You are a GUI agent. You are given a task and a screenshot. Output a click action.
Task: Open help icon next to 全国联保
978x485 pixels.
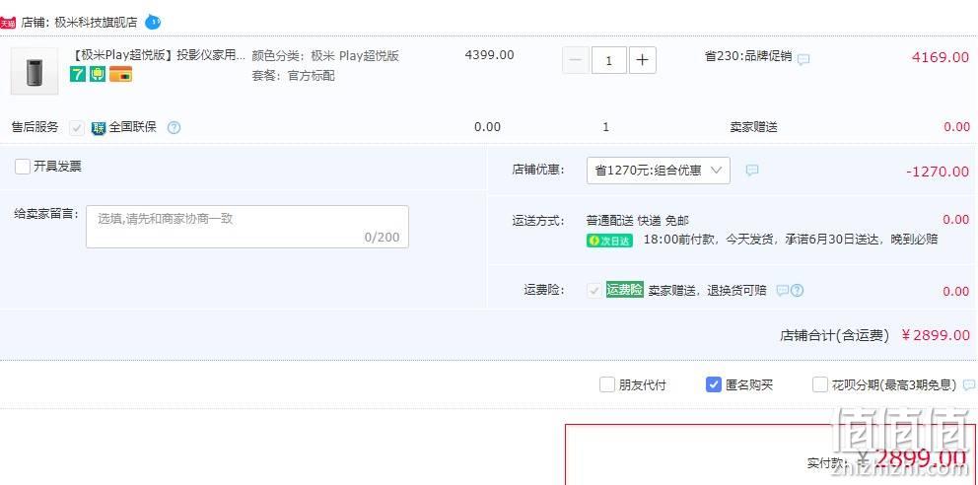pyautogui.click(x=175, y=128)
